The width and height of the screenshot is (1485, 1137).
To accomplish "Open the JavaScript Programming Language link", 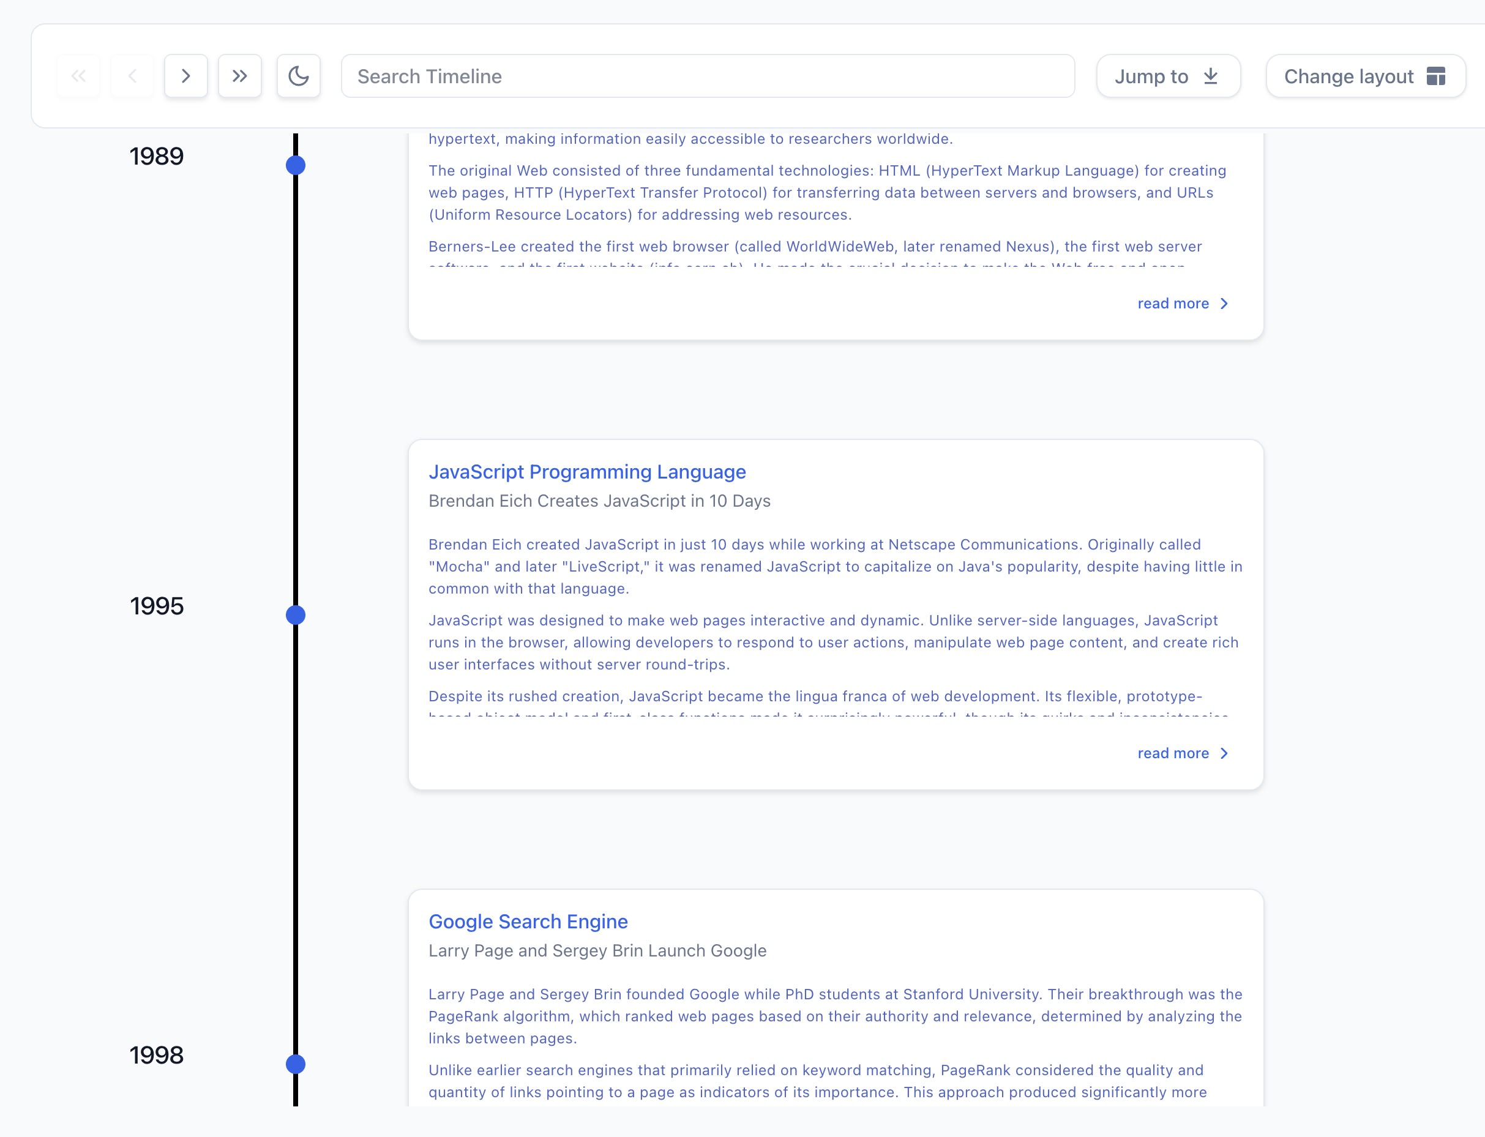I will coord(588,472).
